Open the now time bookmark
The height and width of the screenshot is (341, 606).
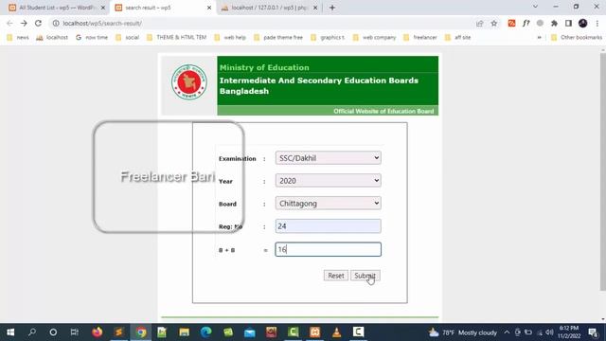92,38
